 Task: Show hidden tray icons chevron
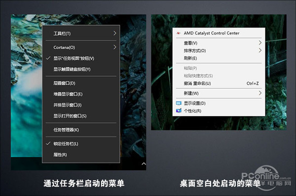pos(144,163)
